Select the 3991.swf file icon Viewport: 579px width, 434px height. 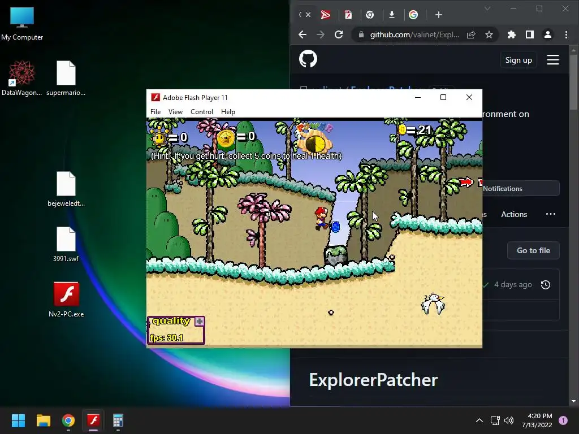coord(66,245)
